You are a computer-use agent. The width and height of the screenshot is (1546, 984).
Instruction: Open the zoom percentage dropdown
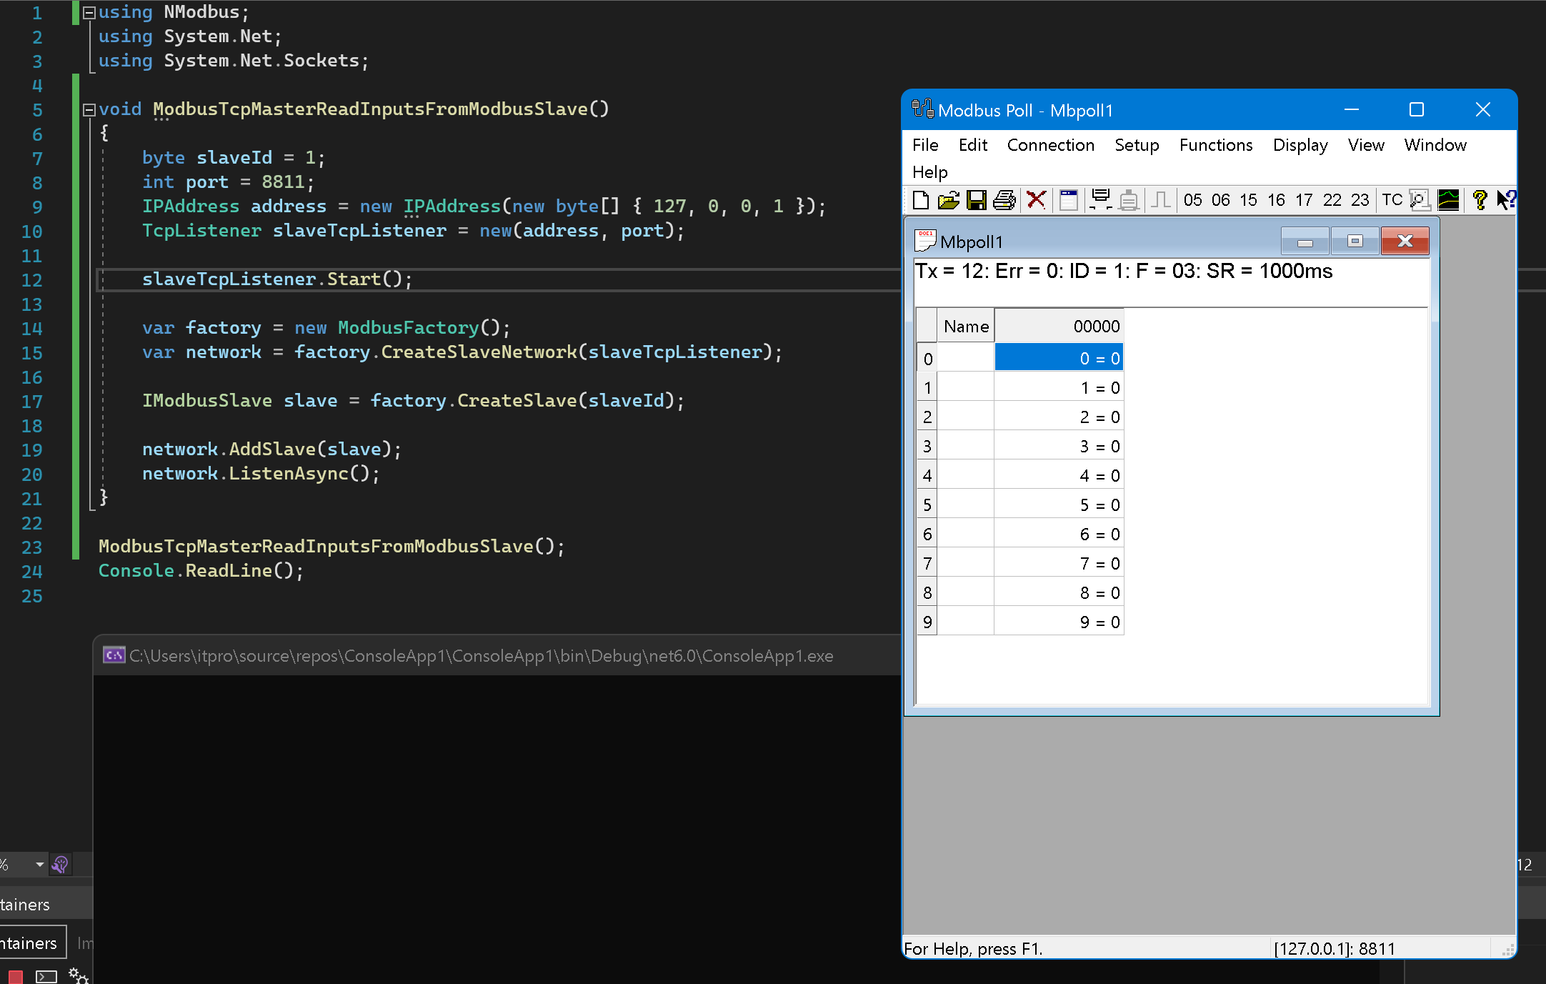(39, 865)
